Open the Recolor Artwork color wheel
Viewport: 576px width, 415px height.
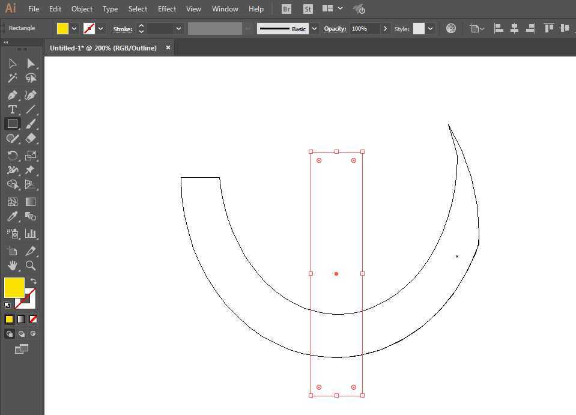450,28
